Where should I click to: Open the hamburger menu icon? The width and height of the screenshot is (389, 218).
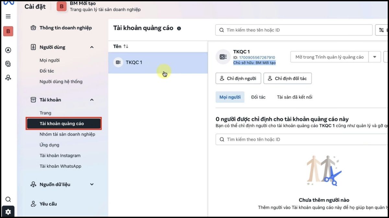pyautogui.click(x=8, y=16)
